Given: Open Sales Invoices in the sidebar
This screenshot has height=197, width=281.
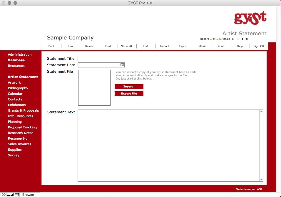Looking at the screenshot, I should 19,144.
